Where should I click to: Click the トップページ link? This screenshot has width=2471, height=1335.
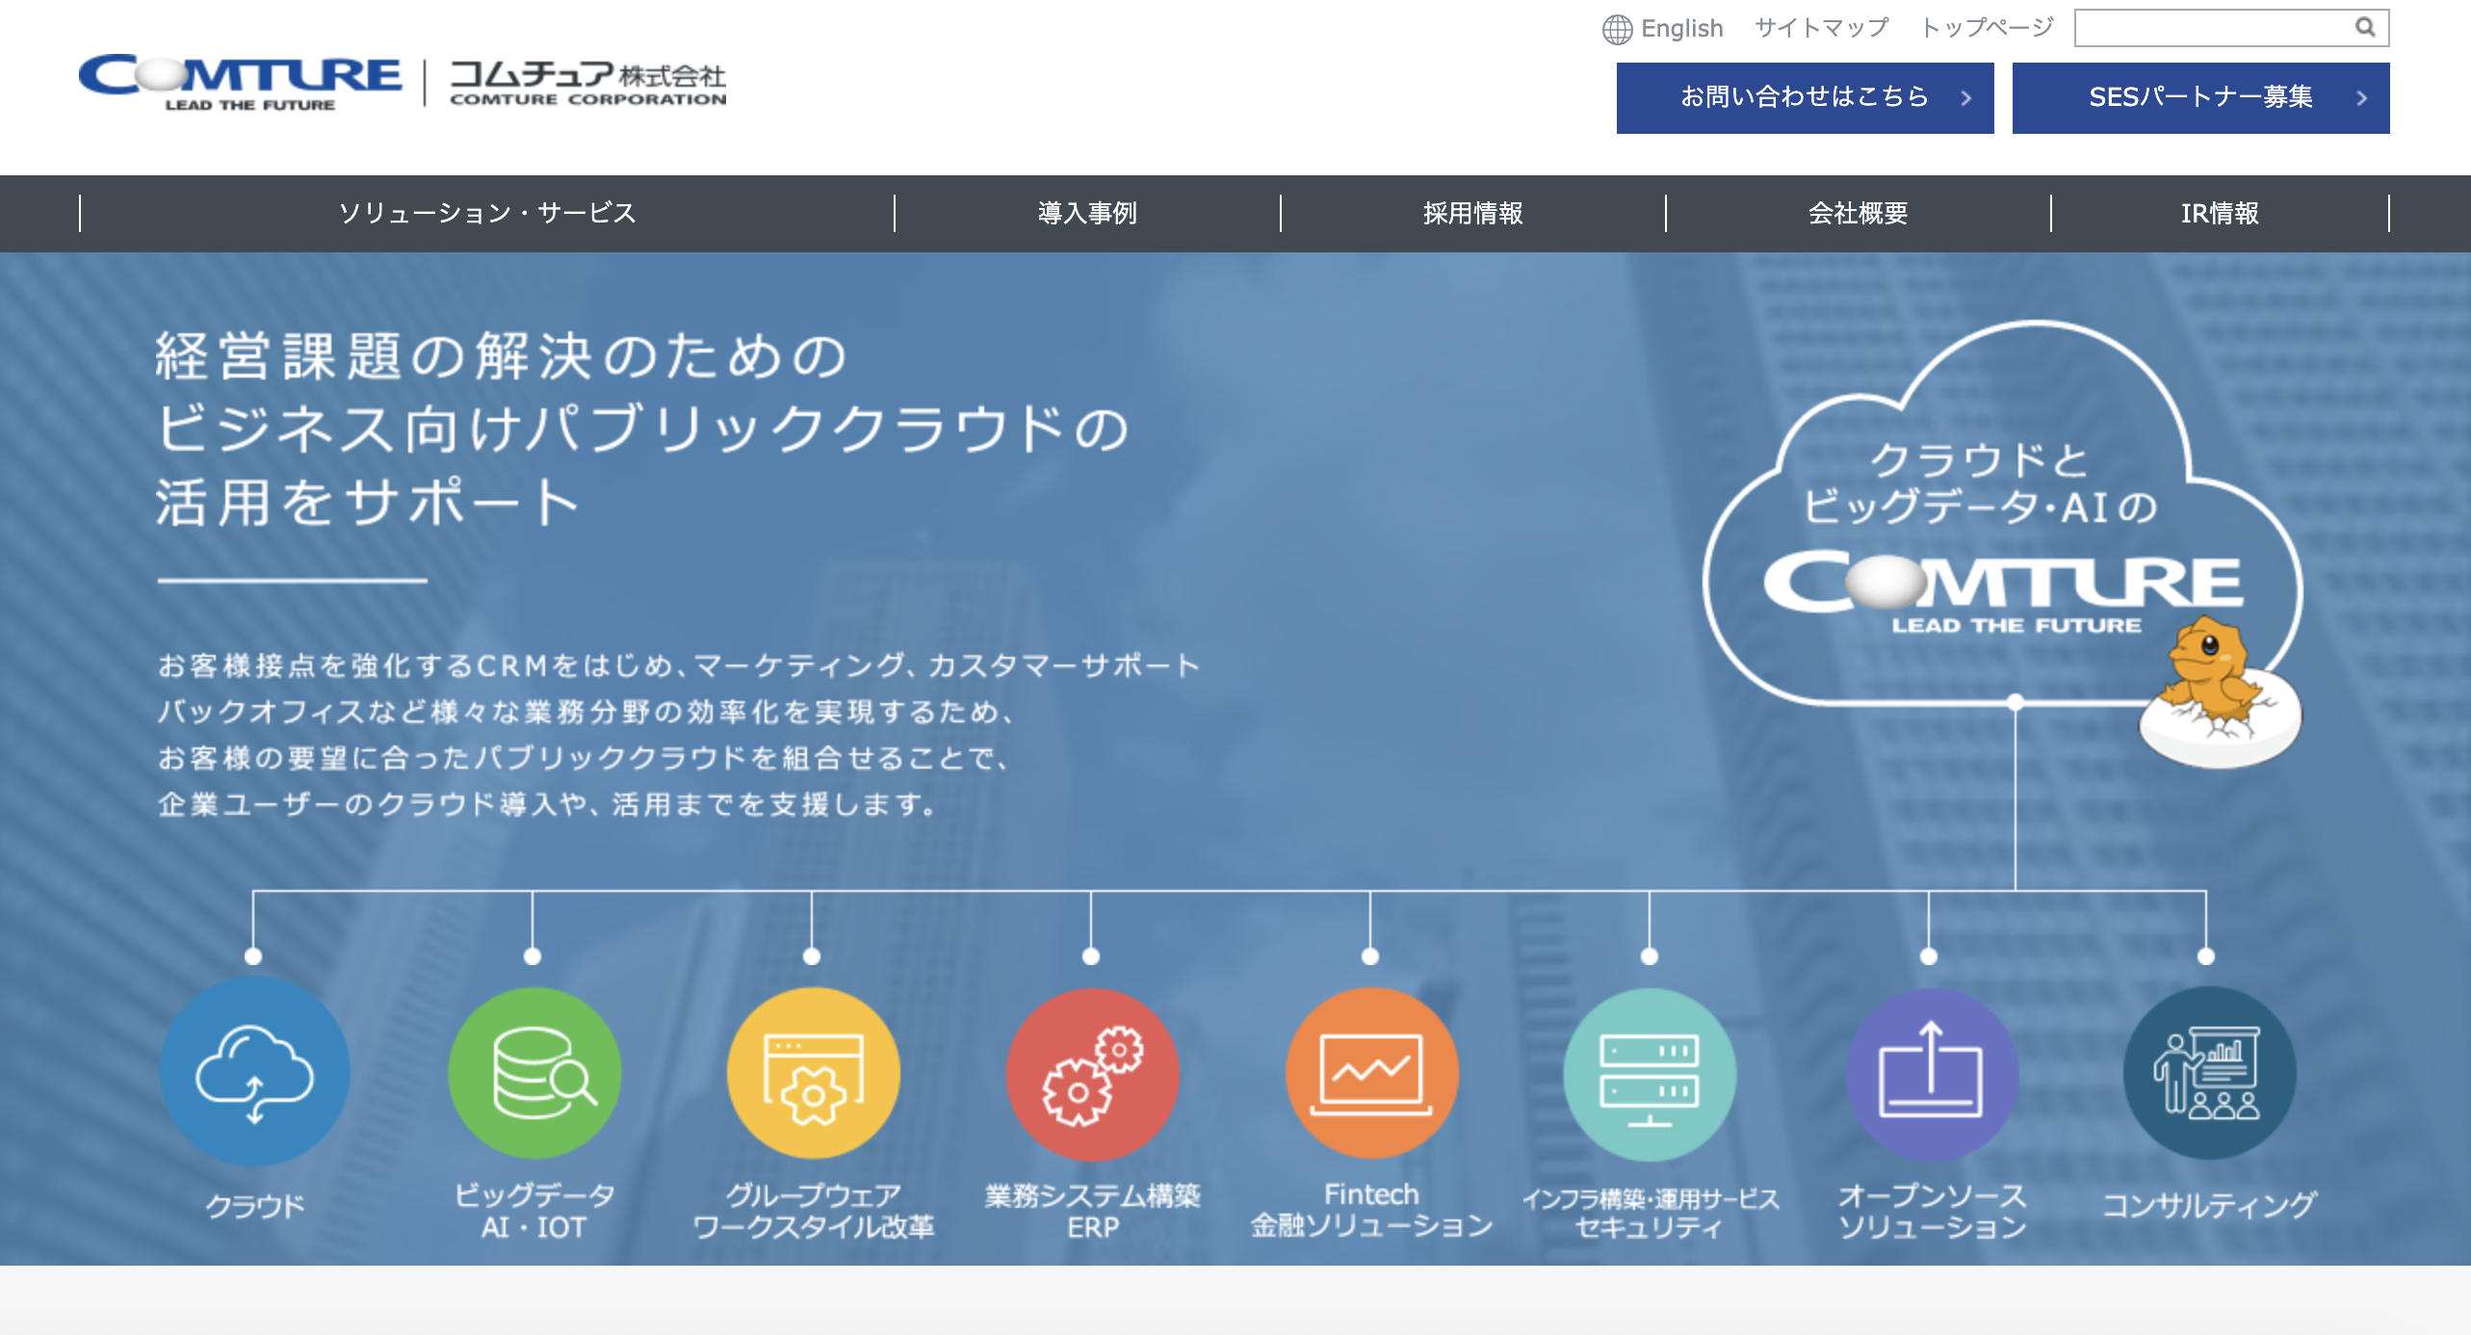point(1987,28)
